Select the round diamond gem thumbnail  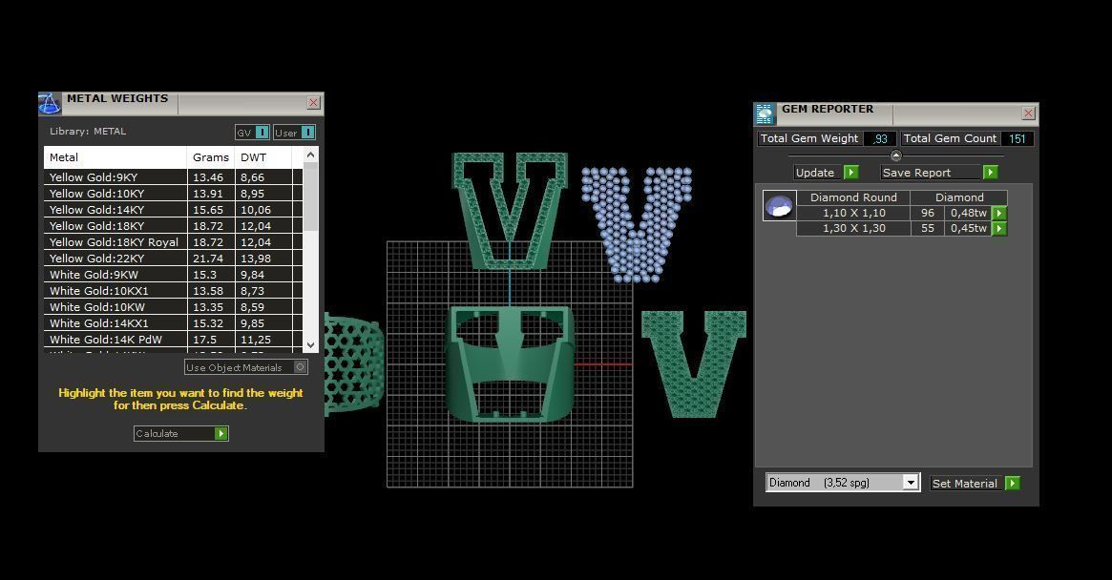779,206
